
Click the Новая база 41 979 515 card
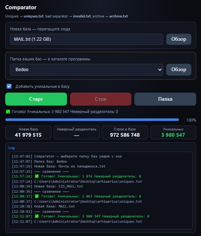[28, 133]
